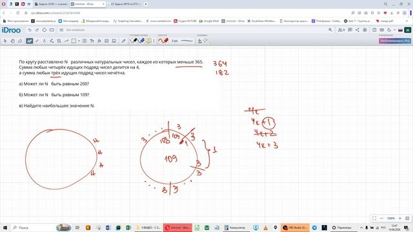
Task: Click the undo arrow in iDroo header
Action: (x=30, y=30)
